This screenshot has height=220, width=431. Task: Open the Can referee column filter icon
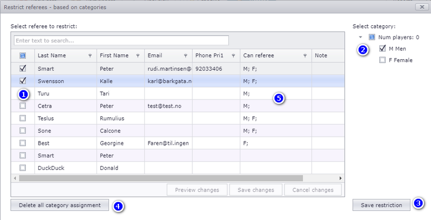coord(305,56)
